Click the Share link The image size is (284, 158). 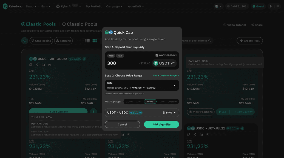257,25
